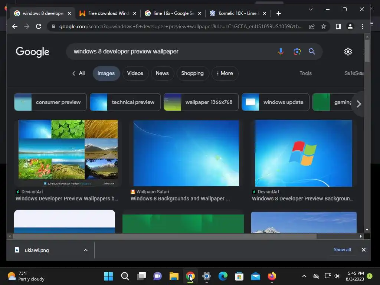
Task: Open the image search Tools
Action: [305, 73]
